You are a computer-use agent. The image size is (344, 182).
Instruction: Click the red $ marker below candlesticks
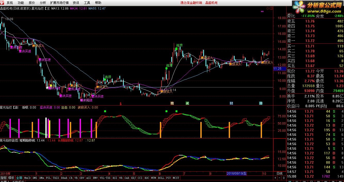tap(120, 104)
